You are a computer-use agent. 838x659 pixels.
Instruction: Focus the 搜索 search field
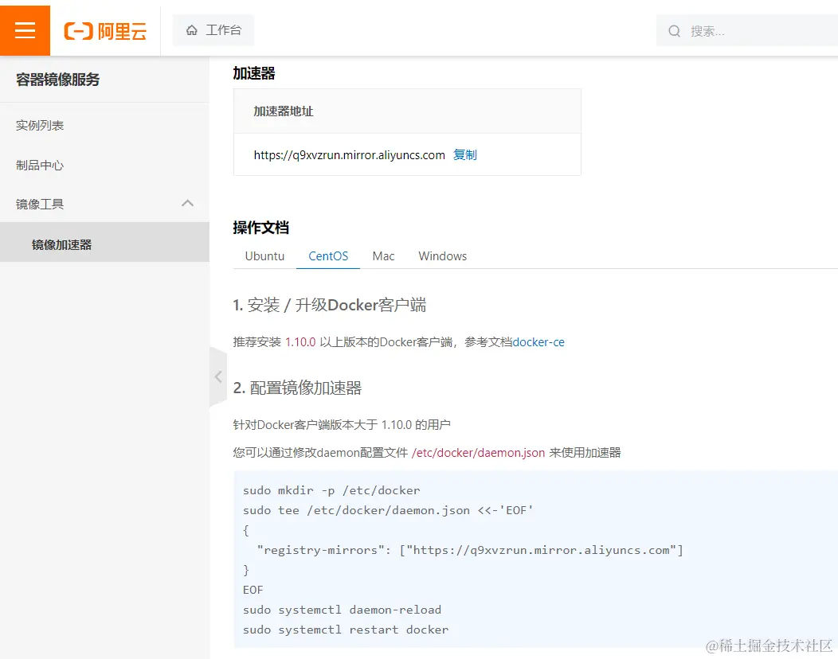coord(748,31)
